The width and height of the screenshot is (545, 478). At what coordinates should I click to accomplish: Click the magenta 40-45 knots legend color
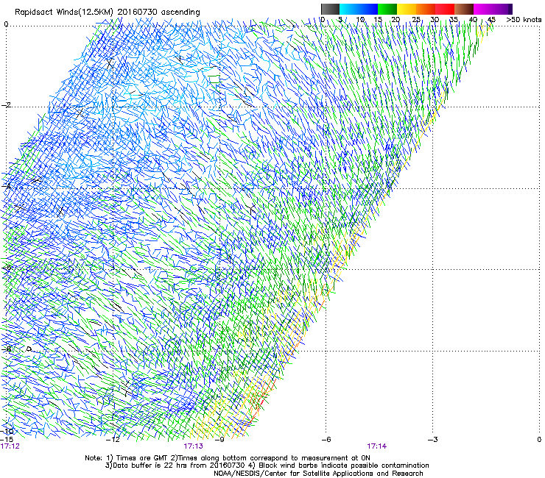tap(483, 9)
